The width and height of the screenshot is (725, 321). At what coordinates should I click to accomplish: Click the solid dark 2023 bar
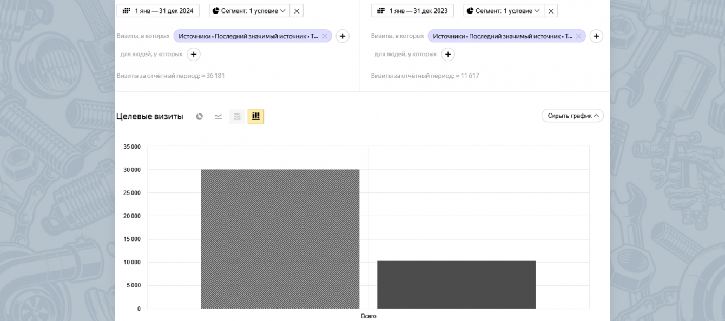pos(456,285)
